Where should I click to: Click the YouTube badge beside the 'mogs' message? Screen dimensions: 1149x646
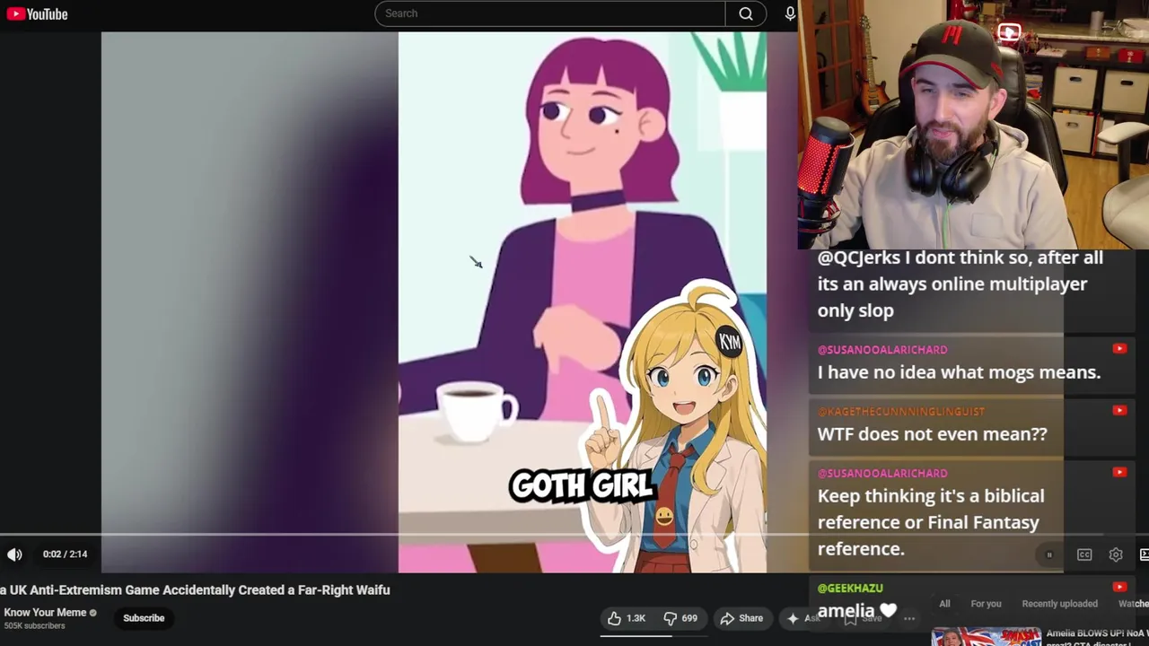[x=1119, y=349]
